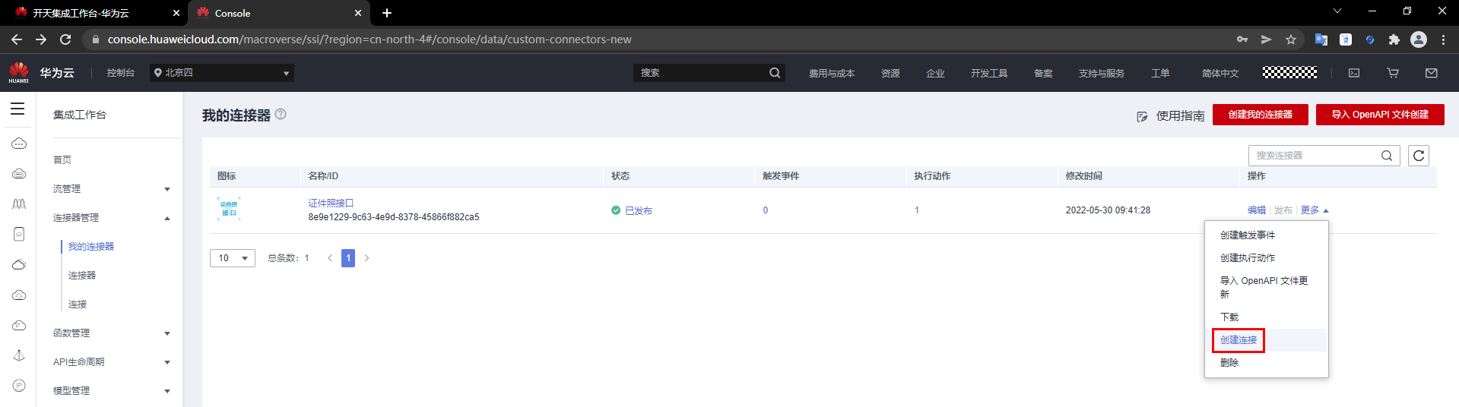
Task: Click page number 1 button
Action: 348,258
